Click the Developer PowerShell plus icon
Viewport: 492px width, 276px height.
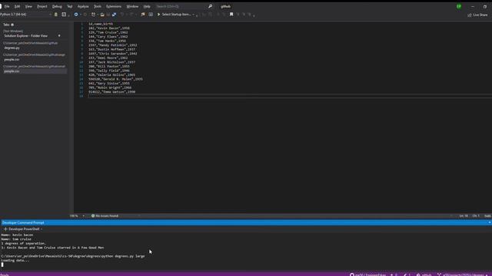tap(5, 229)
